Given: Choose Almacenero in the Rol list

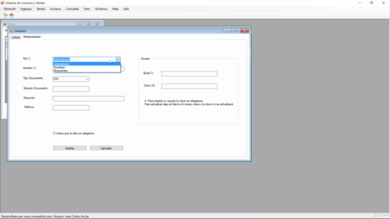Looking at the screenshot, I should tap(87, 71).
